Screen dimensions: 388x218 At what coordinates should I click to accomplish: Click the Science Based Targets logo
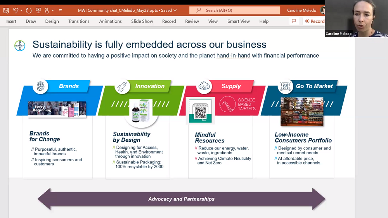237,104
